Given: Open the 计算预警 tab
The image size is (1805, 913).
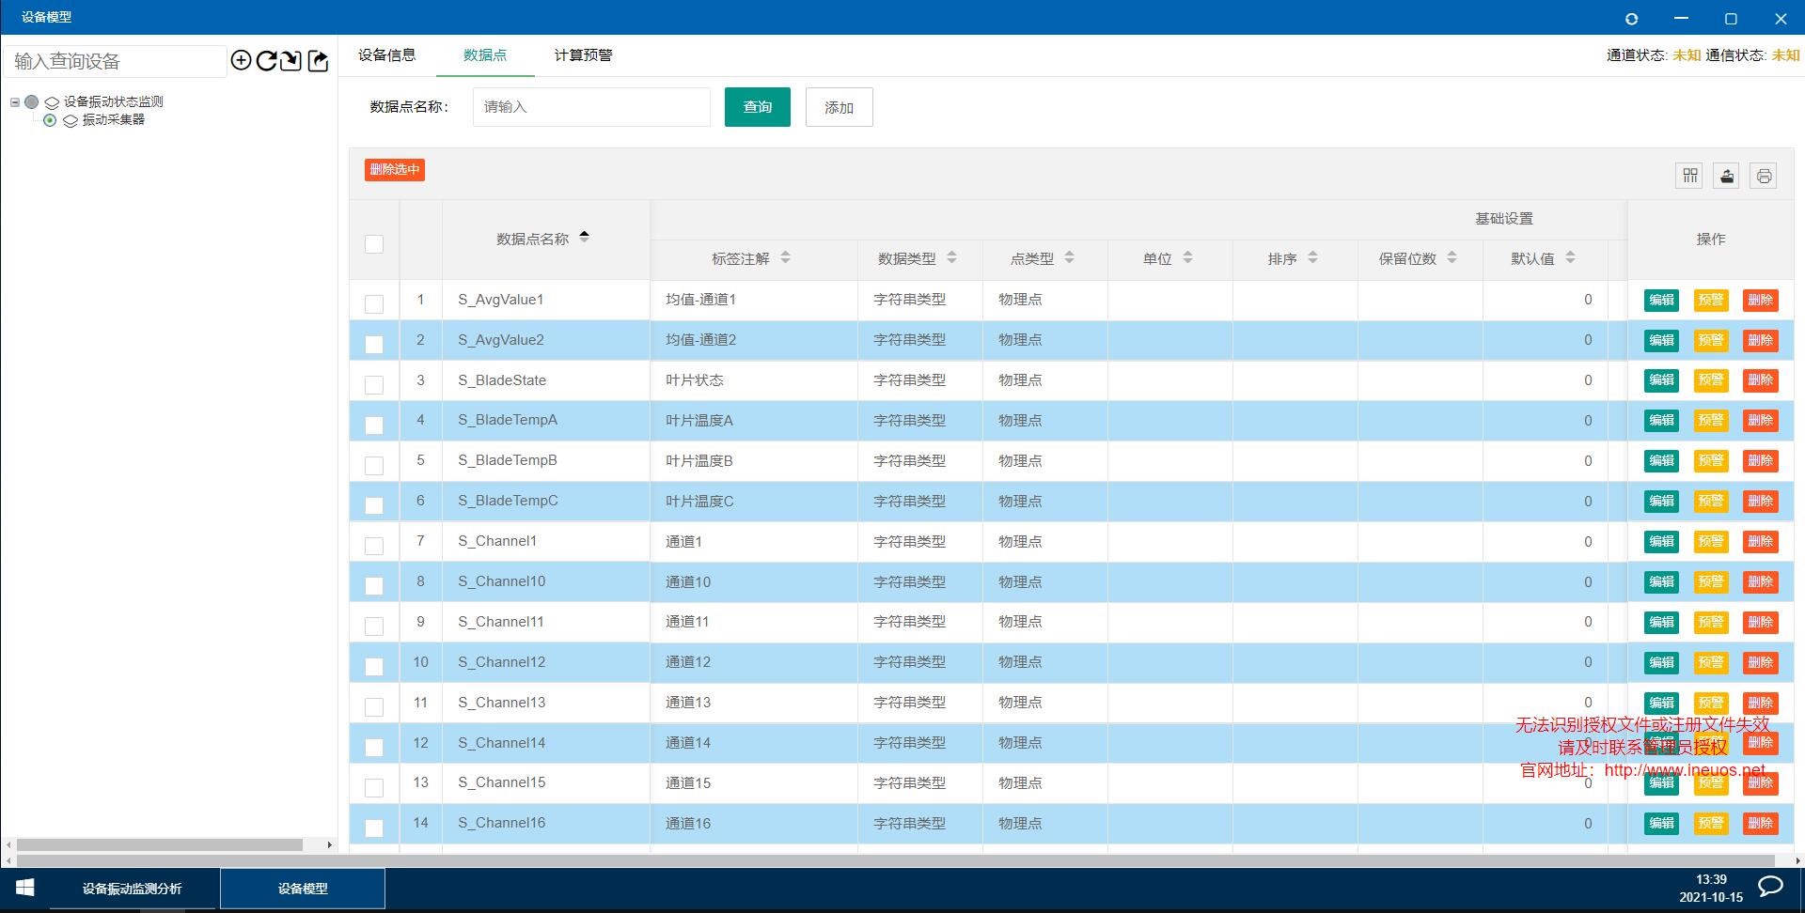Looking at the screenshot, I should coord(583,55).
